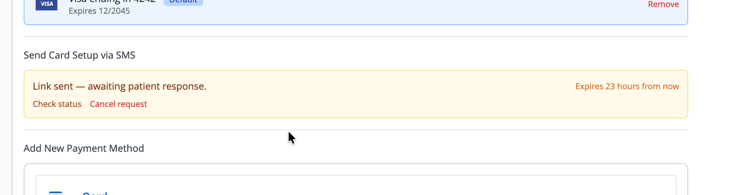The width and height of the screenshot is (754, 195).
Task: Click the blue card icon under Add New Payment Method
Action: click(x=56, y=193)
